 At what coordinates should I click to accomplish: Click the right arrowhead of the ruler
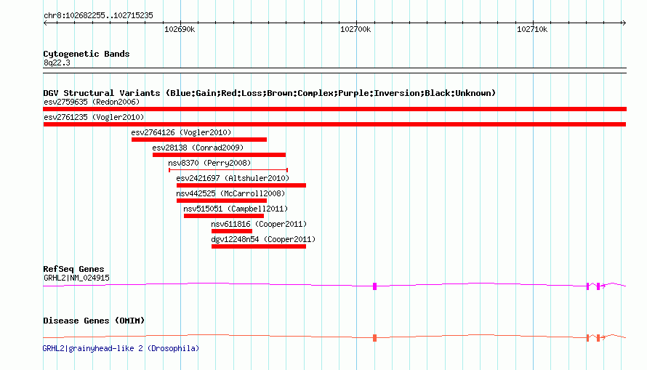pos(624,23)
